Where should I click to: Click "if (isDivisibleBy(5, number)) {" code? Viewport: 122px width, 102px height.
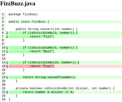pos(50,47)
